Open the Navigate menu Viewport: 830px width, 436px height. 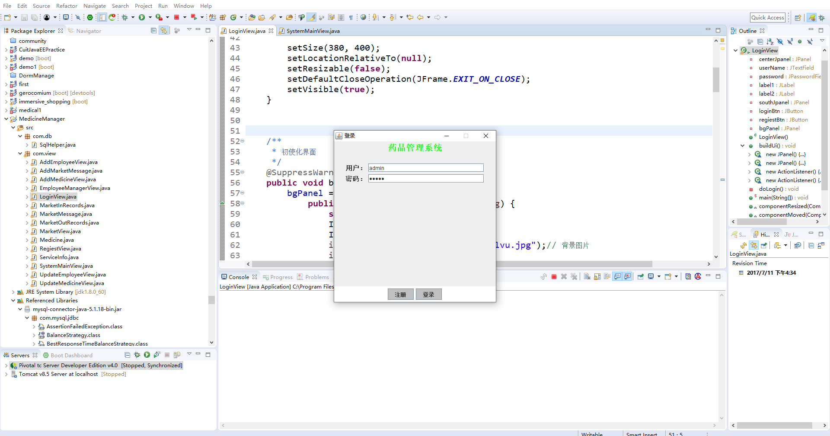click(95, 6)
